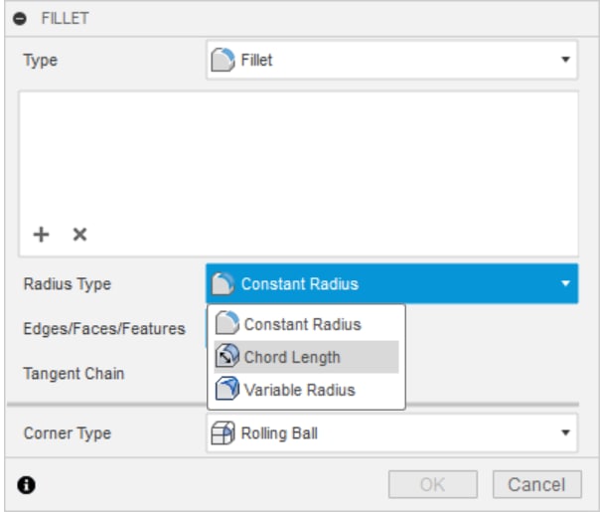Click the Fillet type icon
Screen dimensions: 600x513
click(x=224, y=60)
